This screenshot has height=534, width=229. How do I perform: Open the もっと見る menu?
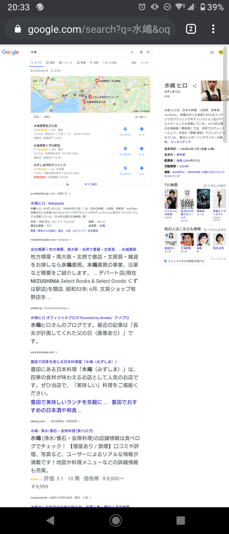pyautogui.click(x=110, y=63)
